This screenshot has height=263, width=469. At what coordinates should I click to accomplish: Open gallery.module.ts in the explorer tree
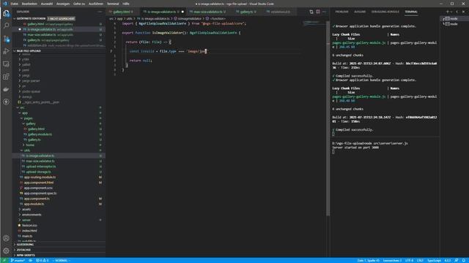pos(40,134)
